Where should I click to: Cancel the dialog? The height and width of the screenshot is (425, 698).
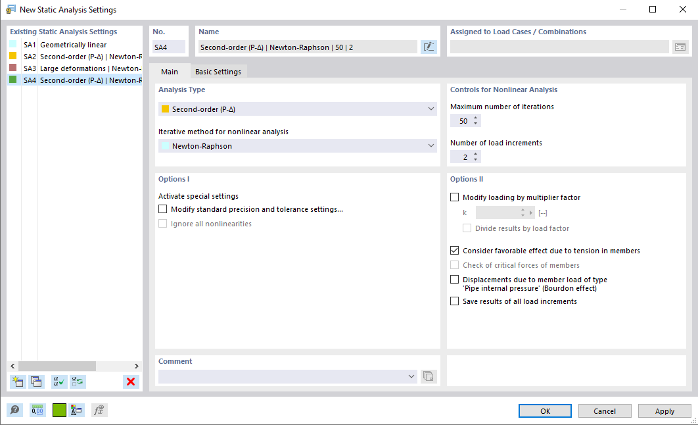point(605,411)
